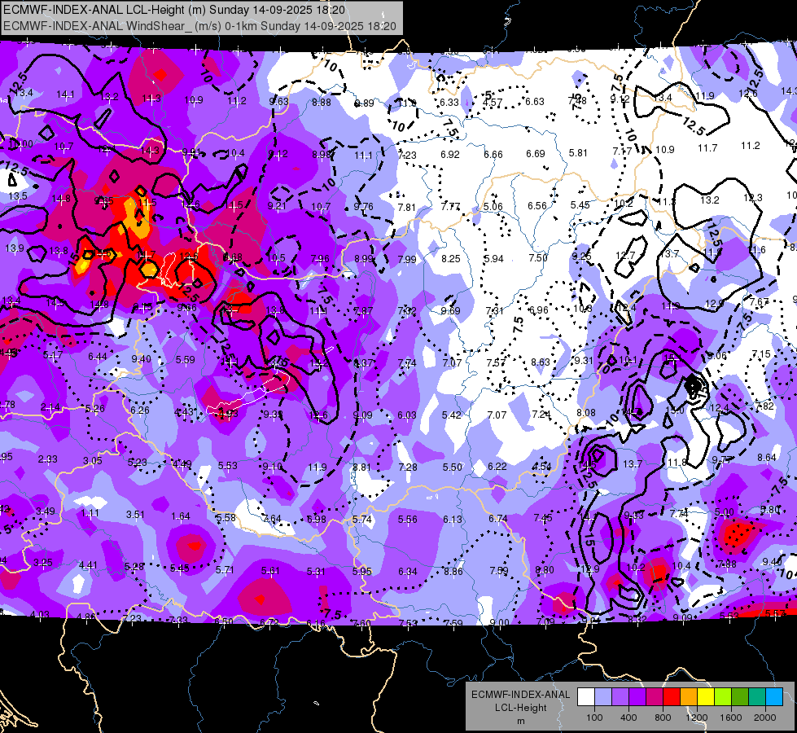Click the shear value '8.86' on the map
This screenshot has height=733, width=797.
click(453, 572)
